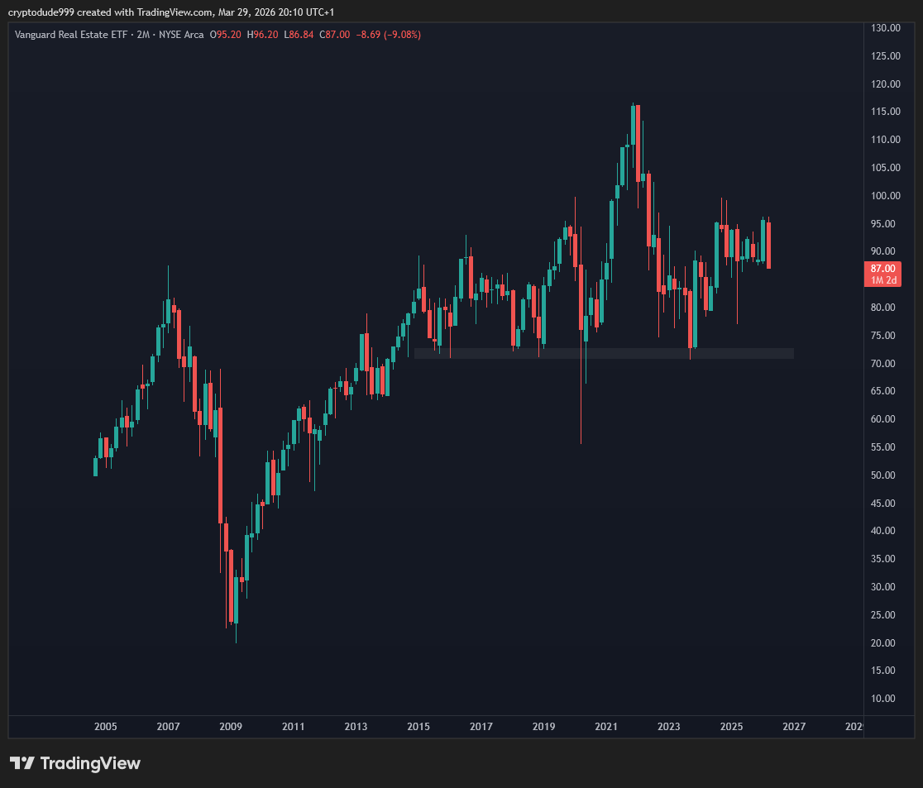Click the latest red candle near 2026
923x788 pixels.
769,245
